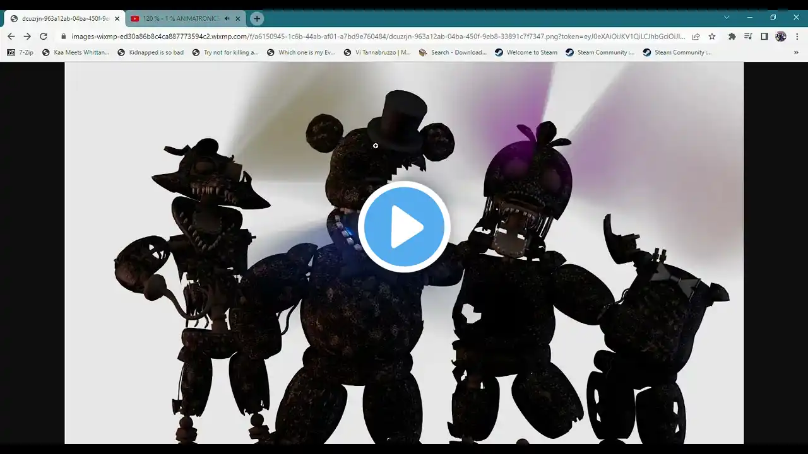Bookmark this page with the star icon
Image resolution: width=808 pixels, height=454 pixels.
712,37
